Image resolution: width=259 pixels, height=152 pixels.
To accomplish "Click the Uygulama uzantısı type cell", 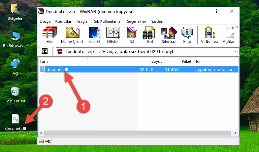I will [x=213, y=69].
